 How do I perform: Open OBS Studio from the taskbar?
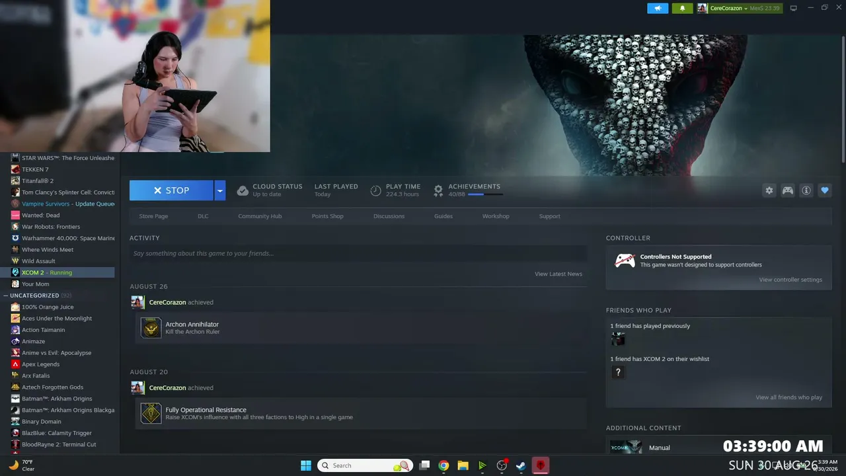502,465
